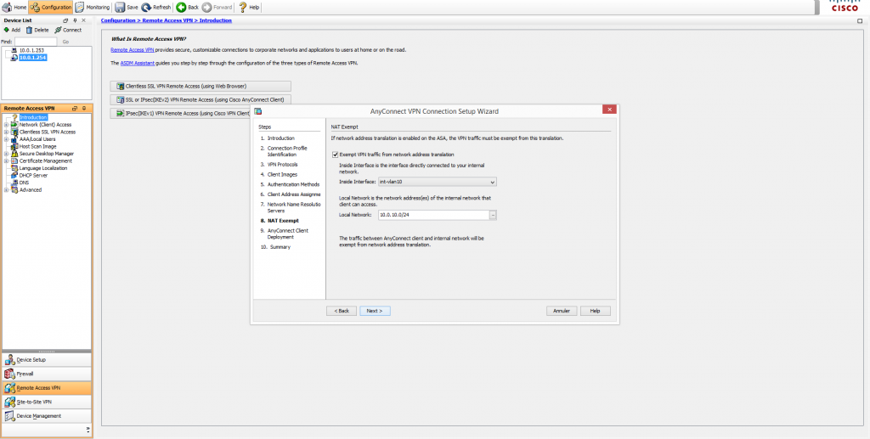Image resolution: width=870 pixels, height=439 pixels.
Task: Float the Remote Access VPN panel
Action: (75, 108)
